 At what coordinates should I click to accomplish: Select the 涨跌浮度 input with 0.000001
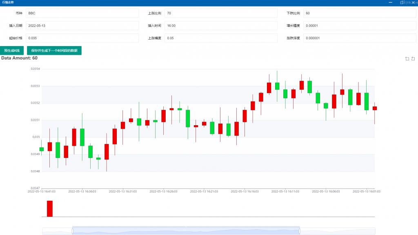tap(359, 38)
